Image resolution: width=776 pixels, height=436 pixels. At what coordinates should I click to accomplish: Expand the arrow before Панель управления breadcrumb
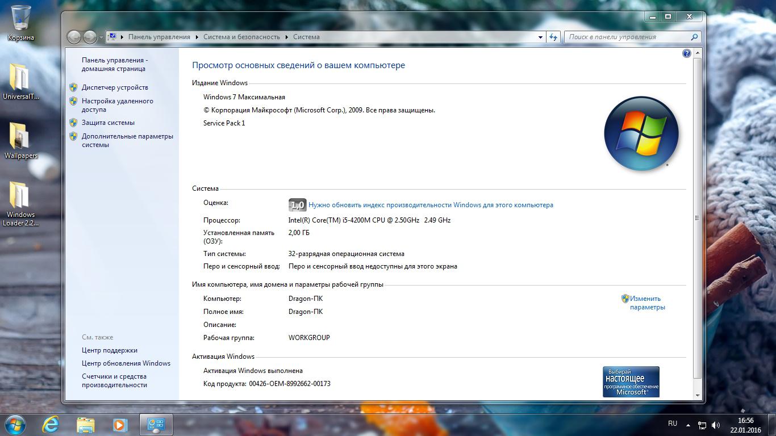coord(122,37)
